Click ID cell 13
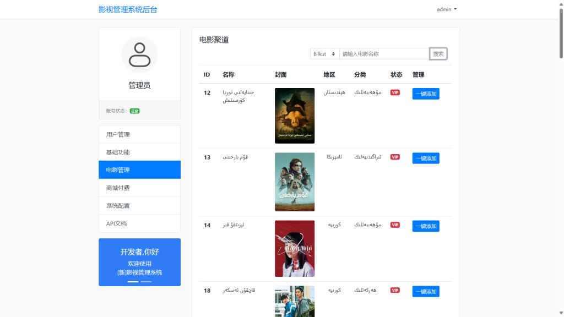564x317 pixels. pyautogui.click(x=207, y=157)
